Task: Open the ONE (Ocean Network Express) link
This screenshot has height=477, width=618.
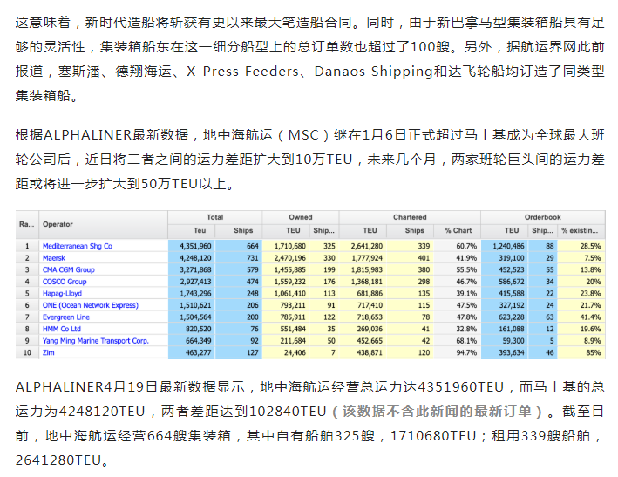Action: pos(91,305)
